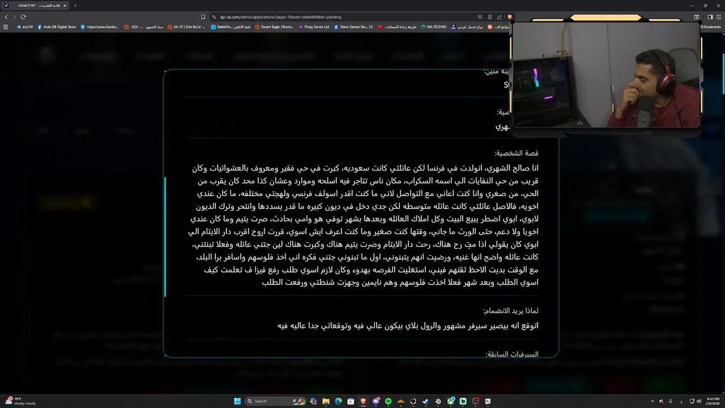725x408 pixels.
Task: Open Steam from the taskbar
Action: click(425, 401)
